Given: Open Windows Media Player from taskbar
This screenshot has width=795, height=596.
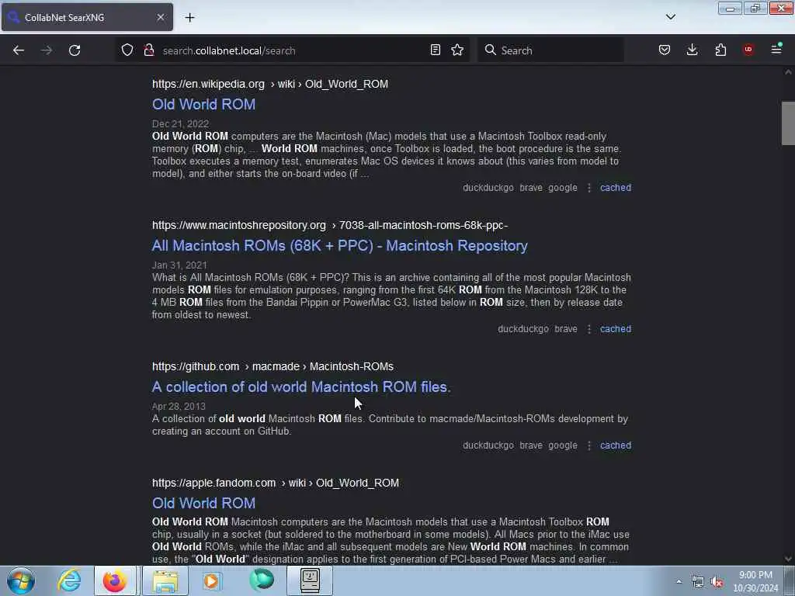Looking at the screenshot, I should [x=212, y=580].
